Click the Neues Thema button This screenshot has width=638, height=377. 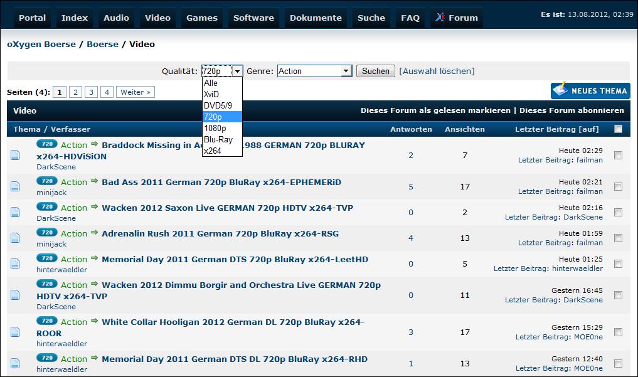coord(590,91)
